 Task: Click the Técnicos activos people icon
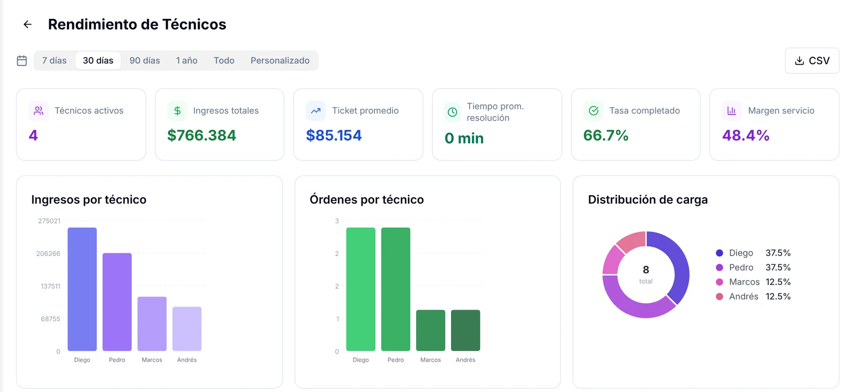click(39, 111)
